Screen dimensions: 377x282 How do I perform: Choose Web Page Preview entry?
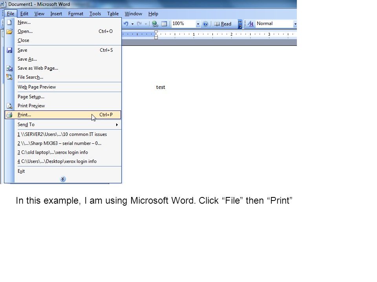tap(63, 87)
